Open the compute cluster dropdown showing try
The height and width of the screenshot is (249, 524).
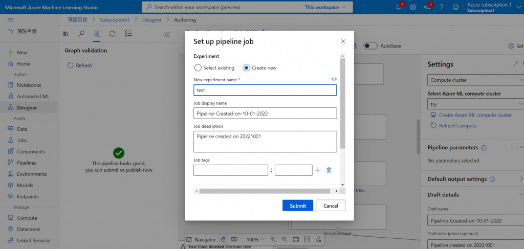476,104
